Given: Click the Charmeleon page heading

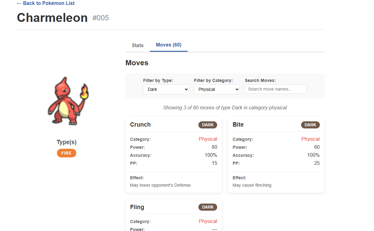Looking at the screenshot, I should tap(52, 18).
